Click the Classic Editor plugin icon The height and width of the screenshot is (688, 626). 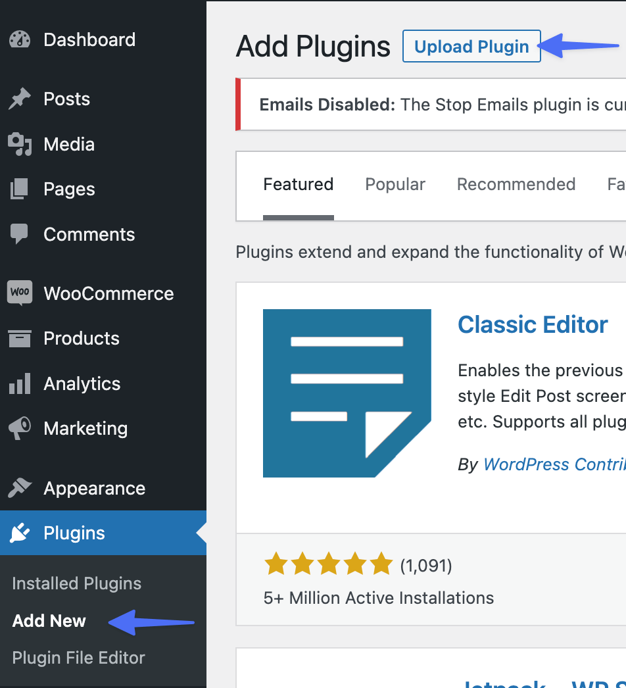347,393
